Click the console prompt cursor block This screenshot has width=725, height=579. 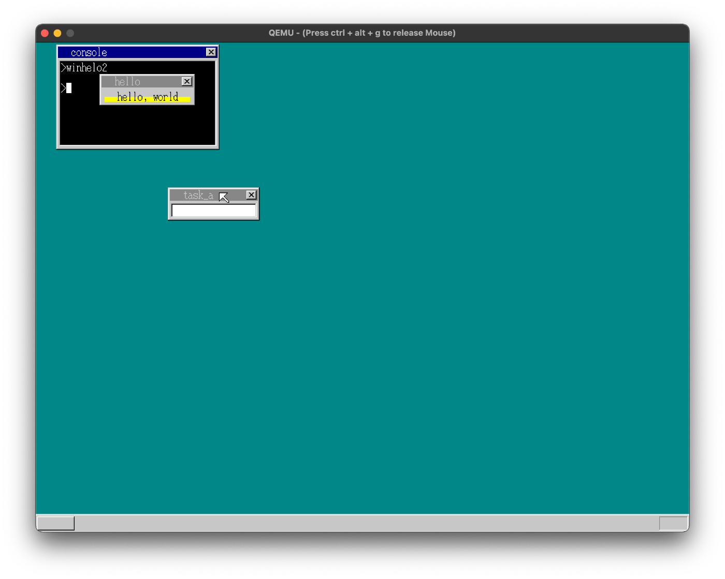pyautogui.click(x=69, y=88)
